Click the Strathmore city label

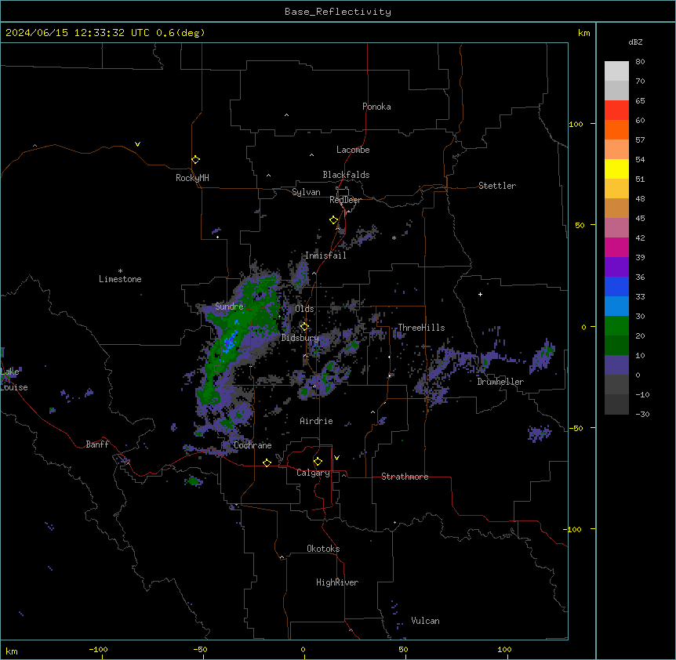pos(405,477)
